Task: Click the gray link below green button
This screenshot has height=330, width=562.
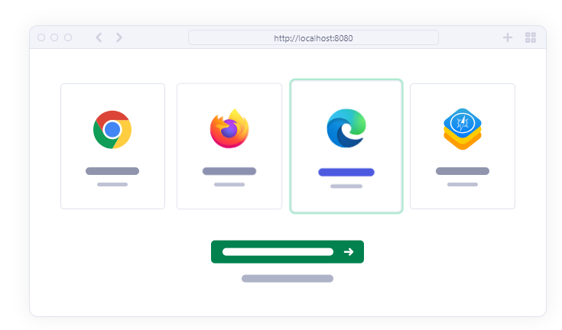Action: tap(287, 279)
